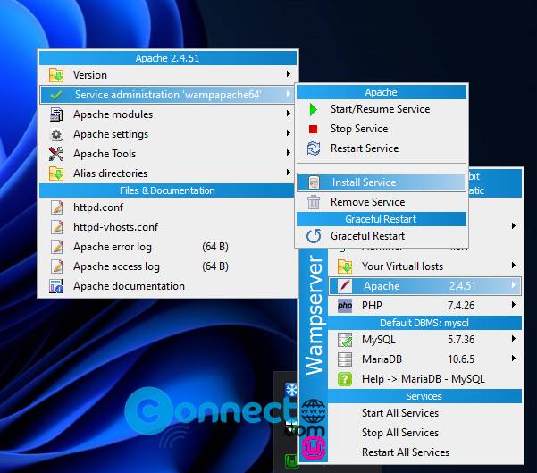Select Start All Services

424,413
